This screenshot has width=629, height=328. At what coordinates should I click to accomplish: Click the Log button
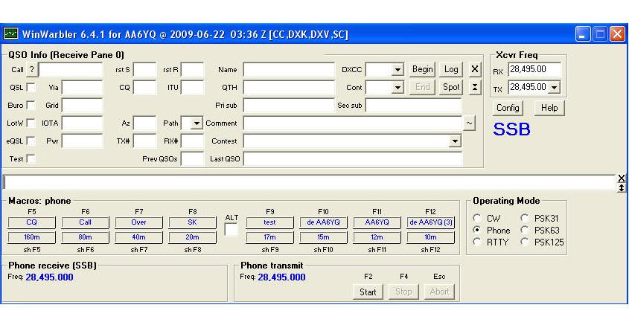tap(451, 69)
